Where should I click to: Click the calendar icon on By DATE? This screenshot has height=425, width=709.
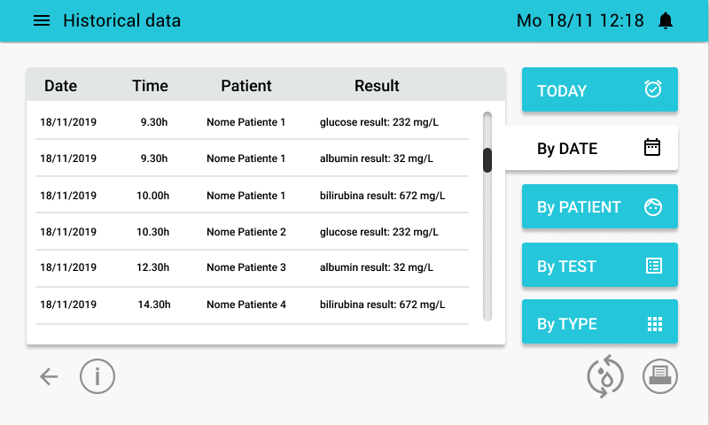[652, 148]
